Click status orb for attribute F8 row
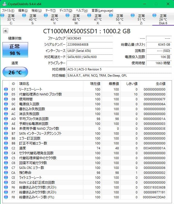Image resolution: width=174 pixels, height=204 pixels. pyautogui.click(x=6, y=197)
